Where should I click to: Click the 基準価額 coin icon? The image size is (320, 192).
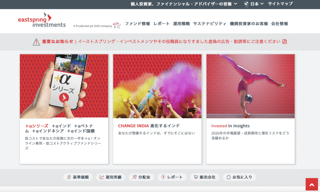click(x=69, y=177)
